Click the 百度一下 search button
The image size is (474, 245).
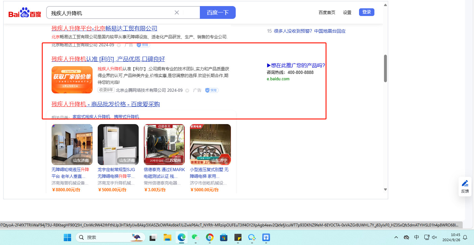tap(217, 12)
